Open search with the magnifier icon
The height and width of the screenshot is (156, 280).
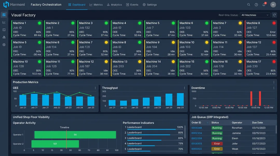pyautogui.click(x=249, y=5)
